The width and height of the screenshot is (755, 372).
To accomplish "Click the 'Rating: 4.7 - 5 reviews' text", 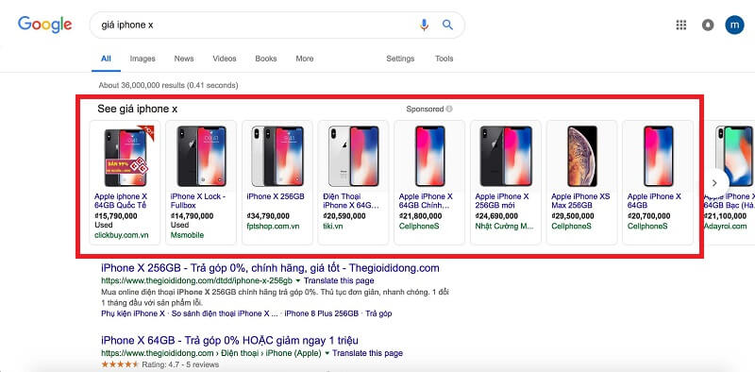I will (x=180, y=364).
